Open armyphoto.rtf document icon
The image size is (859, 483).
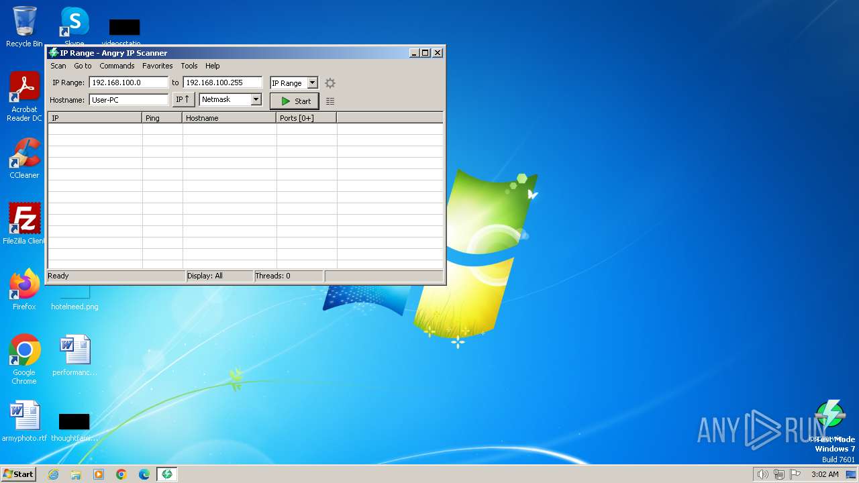point(24,421)
